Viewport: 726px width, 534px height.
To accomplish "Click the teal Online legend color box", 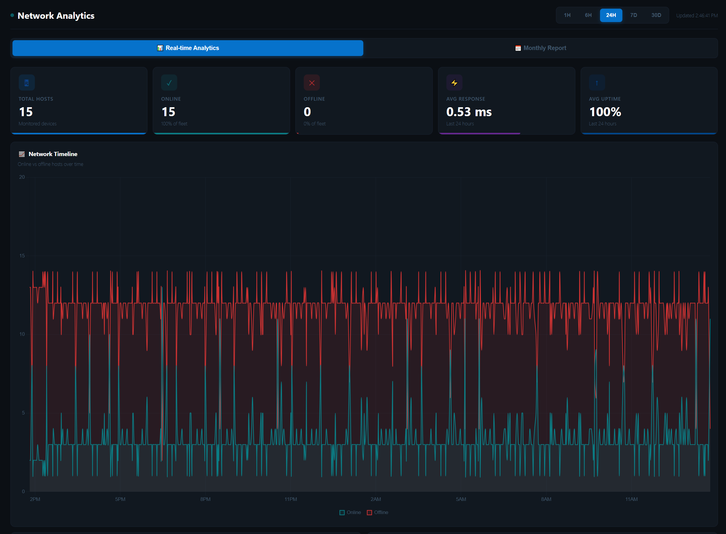I will (x=342, y=513).
